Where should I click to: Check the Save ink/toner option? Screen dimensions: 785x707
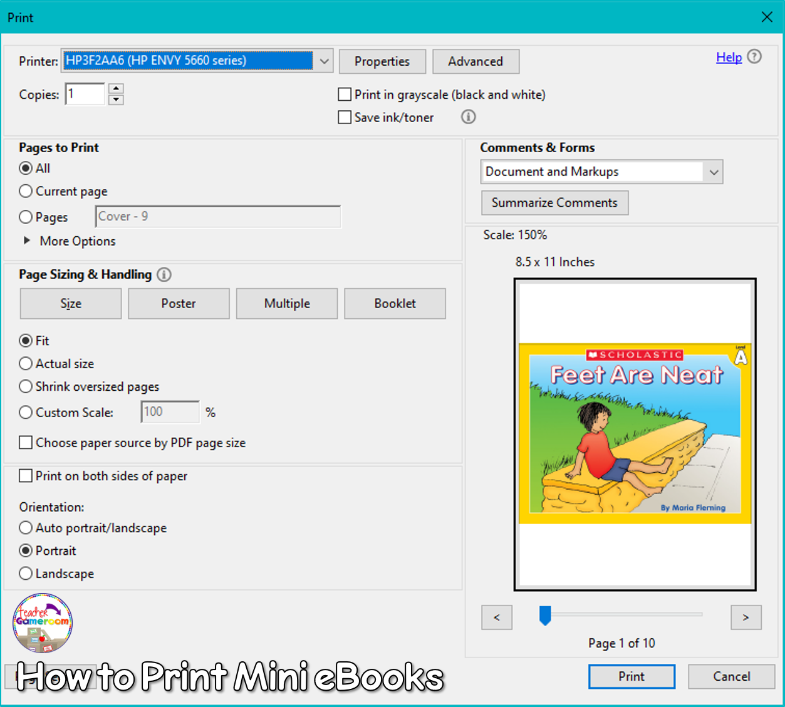pyautogui.click(x=345, y=117)
